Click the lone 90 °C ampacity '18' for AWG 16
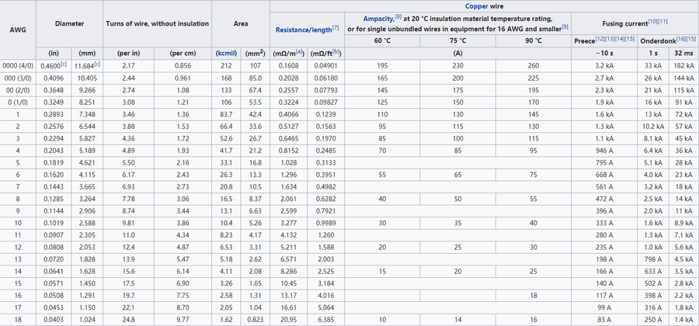This screenshot has height=326, width=699. pos(533,296)
